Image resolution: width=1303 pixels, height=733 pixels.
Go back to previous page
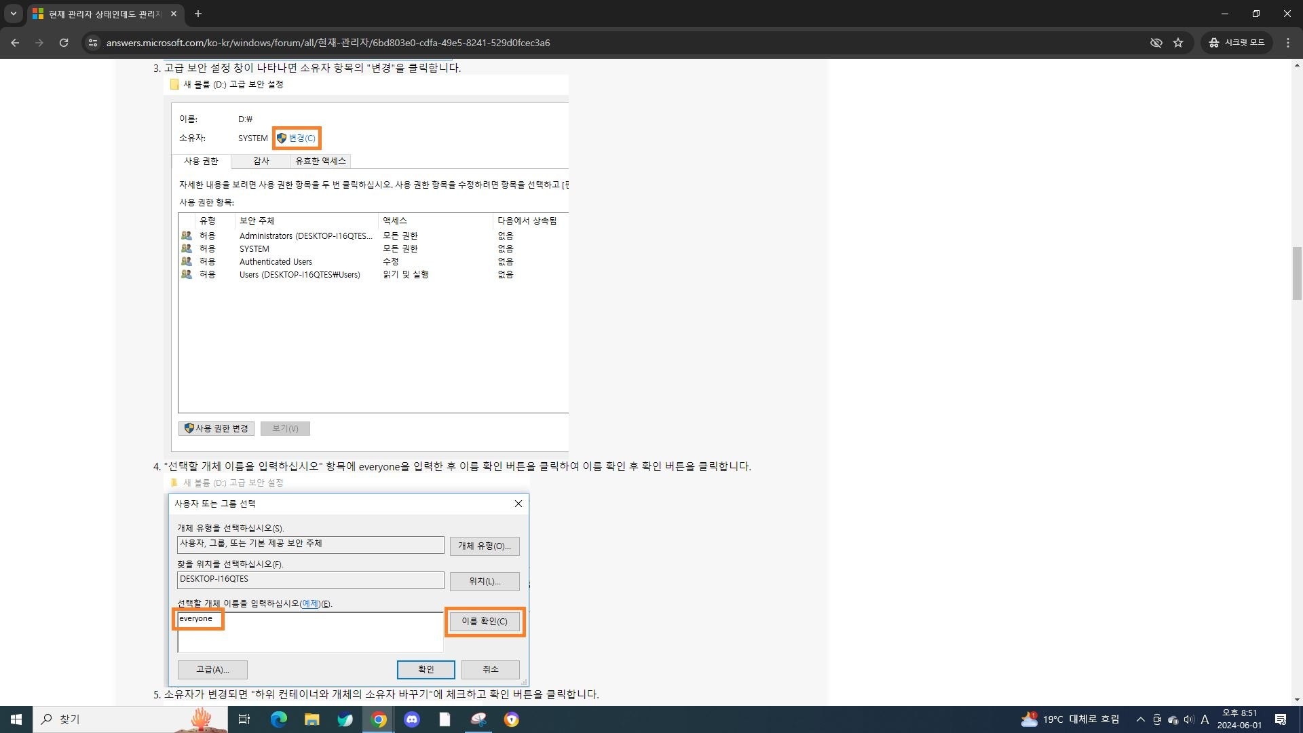click(15, 43)
